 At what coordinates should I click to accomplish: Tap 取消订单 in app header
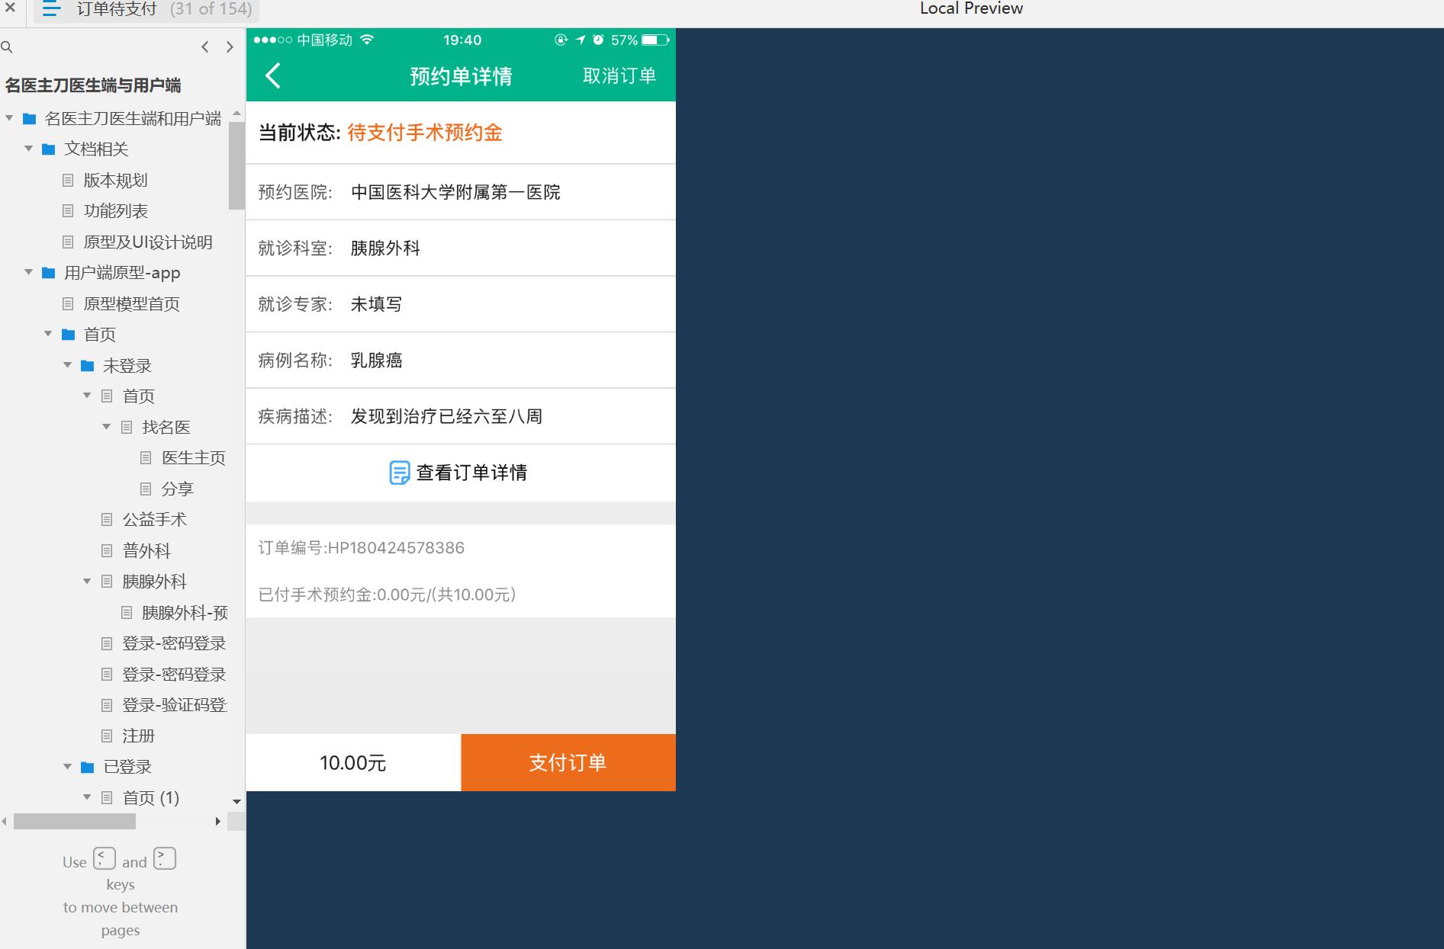(x=619, y=75)
